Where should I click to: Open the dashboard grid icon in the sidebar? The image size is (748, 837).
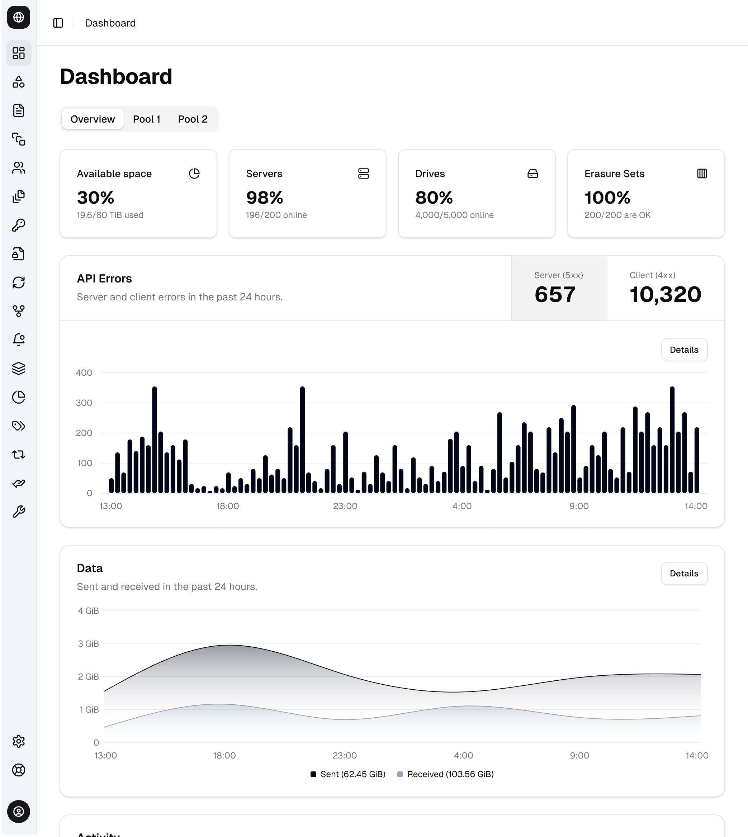point(19,53)
